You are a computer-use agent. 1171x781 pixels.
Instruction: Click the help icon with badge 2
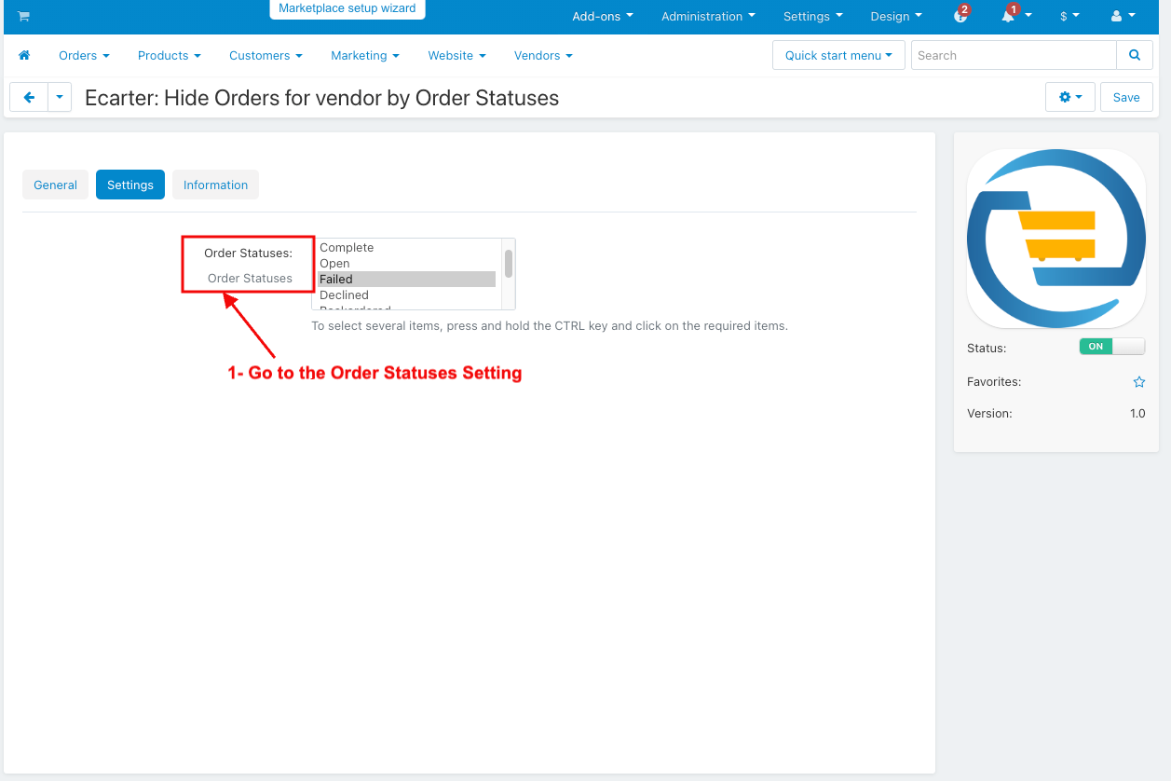[x=961, y=16]
